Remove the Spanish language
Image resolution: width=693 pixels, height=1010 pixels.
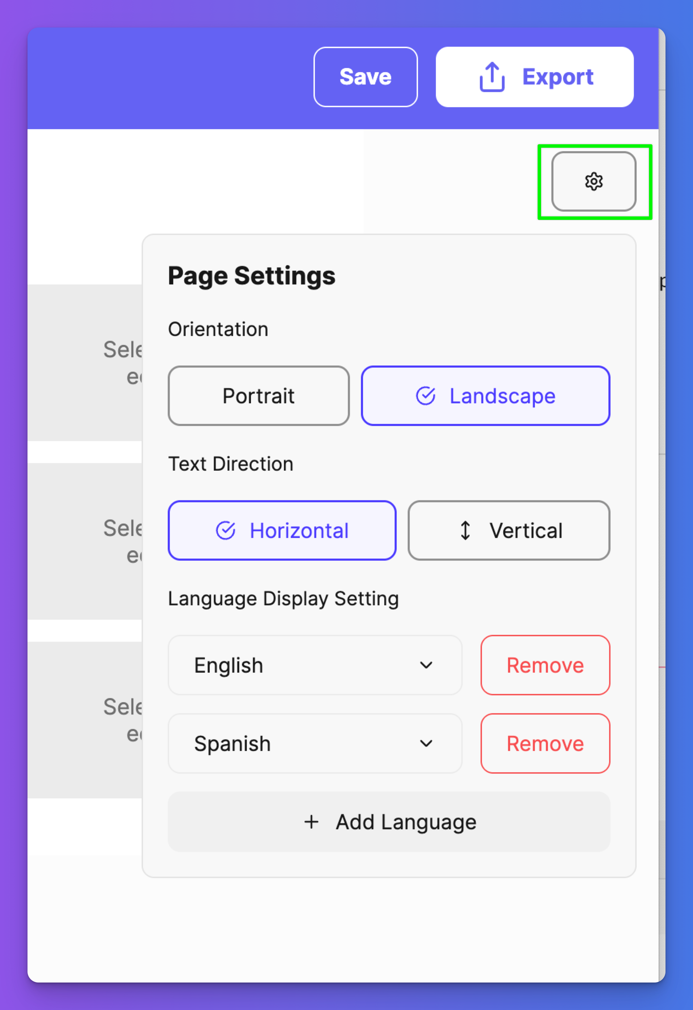(x=545, y=744)
